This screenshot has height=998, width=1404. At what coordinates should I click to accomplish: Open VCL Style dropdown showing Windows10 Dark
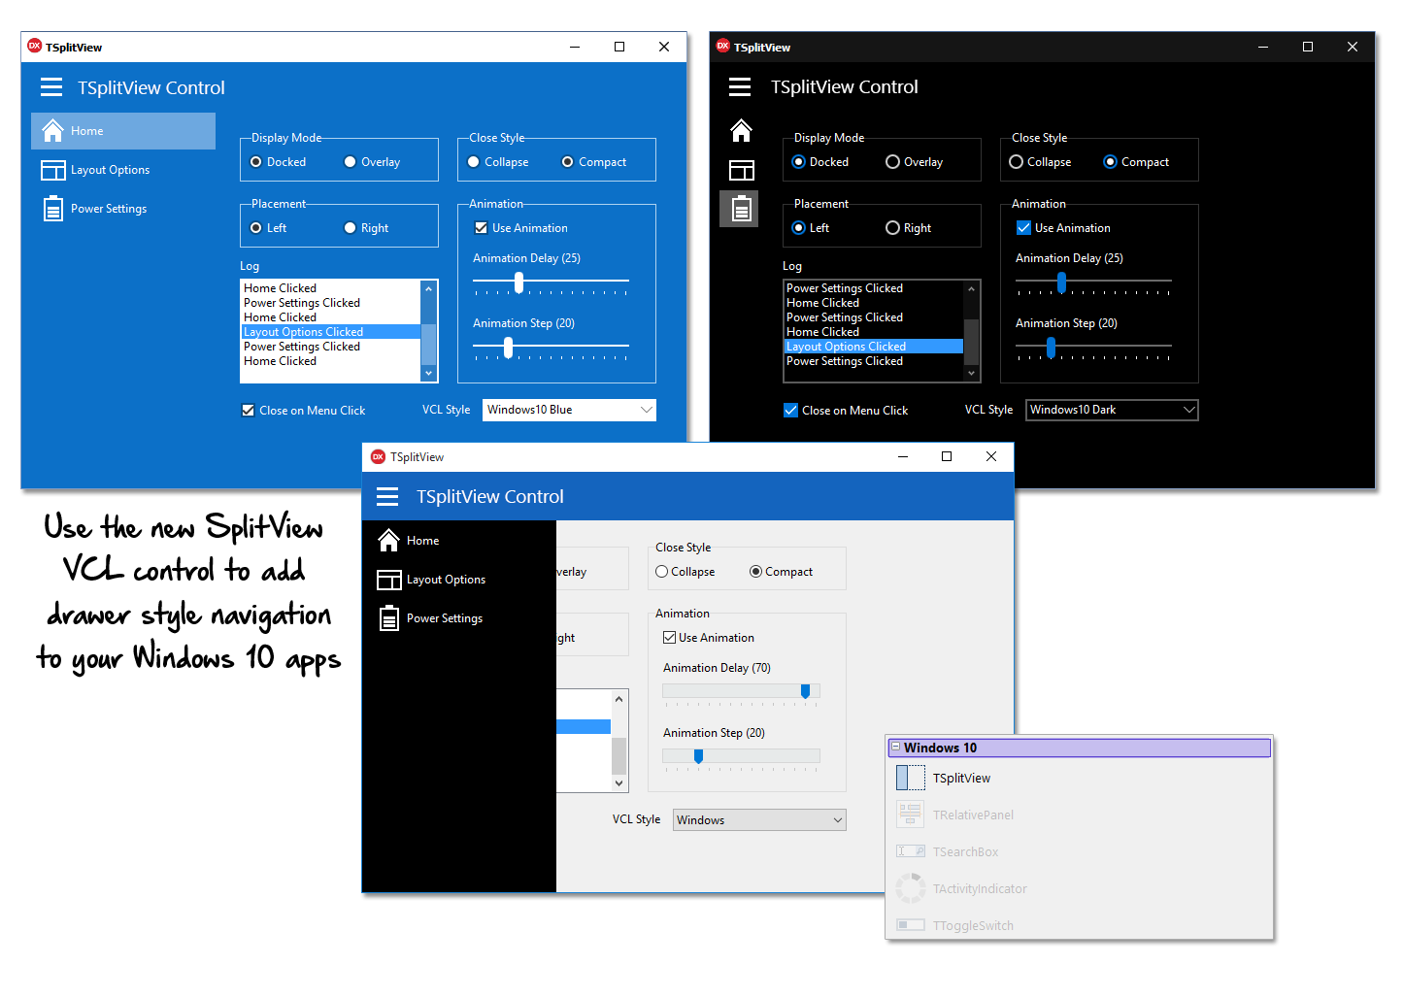1112,410
